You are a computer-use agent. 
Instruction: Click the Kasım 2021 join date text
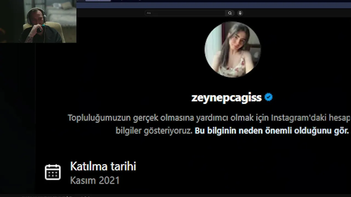click(x=95, y=180)
